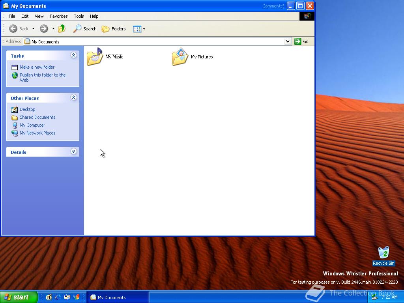Viewport: 404px width, 303px height.
Task: Collapse the Tasks panel
Action: [x=73, y=55]
